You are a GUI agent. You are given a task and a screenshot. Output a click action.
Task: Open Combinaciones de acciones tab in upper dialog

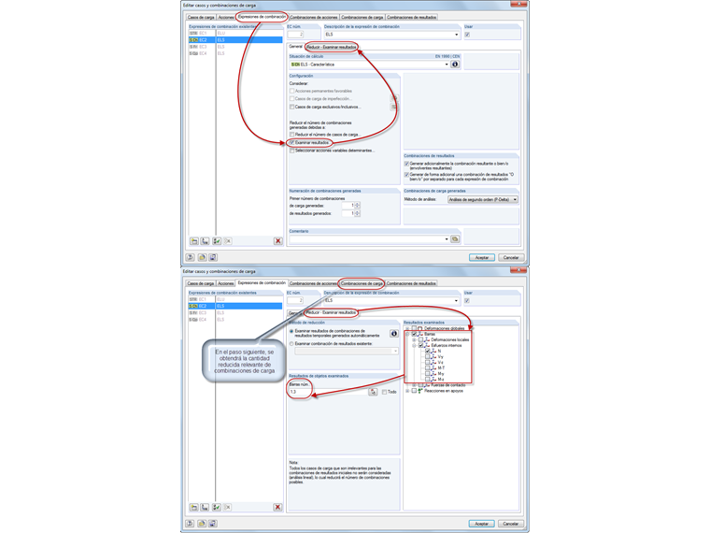point(313,17)
